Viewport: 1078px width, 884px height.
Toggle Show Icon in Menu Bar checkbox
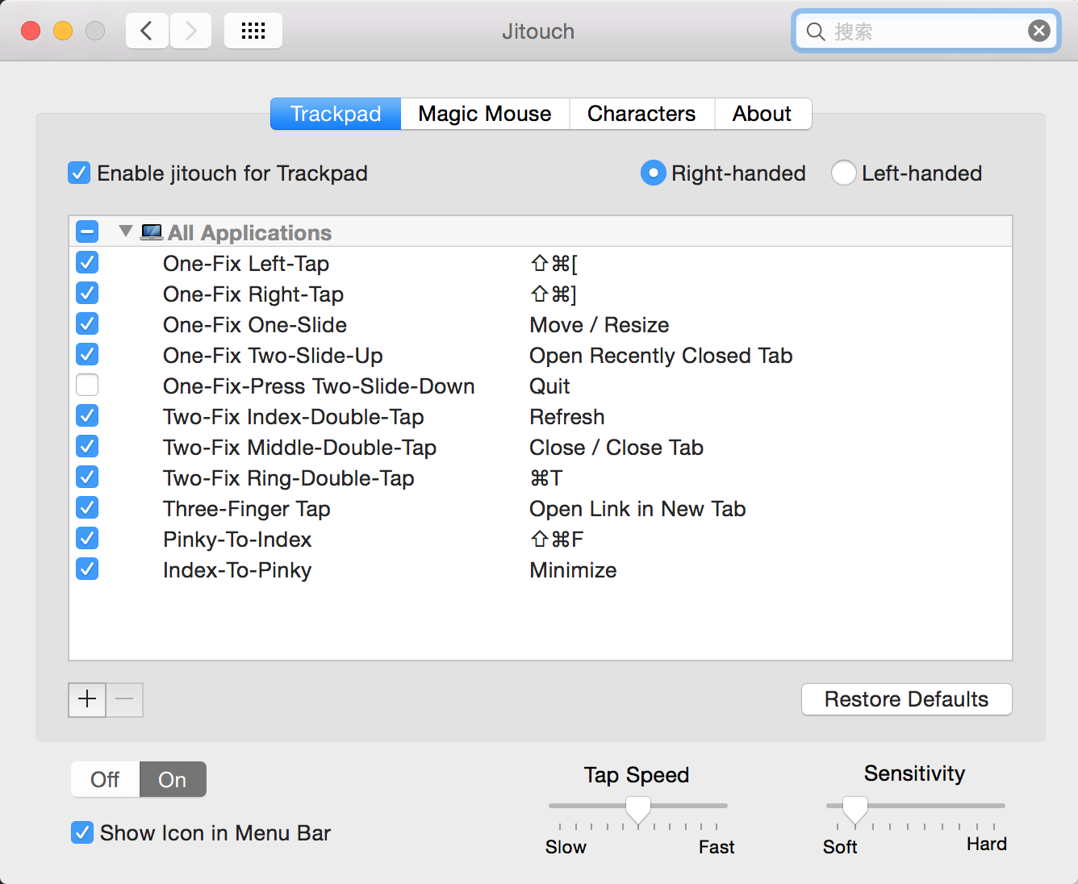(82, 832)
